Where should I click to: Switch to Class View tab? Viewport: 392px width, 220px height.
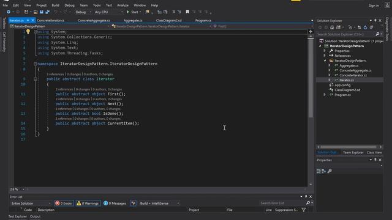click(374, 152)
